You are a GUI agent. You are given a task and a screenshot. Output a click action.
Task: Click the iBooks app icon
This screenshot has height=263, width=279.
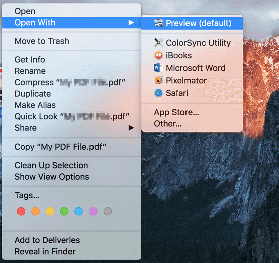[158, 55]
